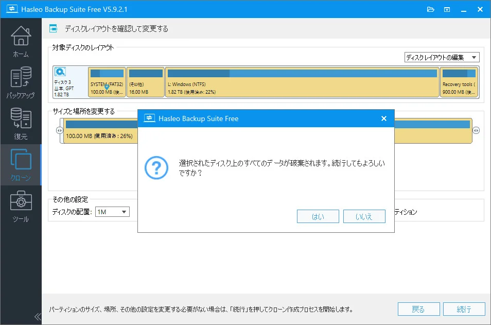Open the title bar dropdown menu icon

[447, 9]
